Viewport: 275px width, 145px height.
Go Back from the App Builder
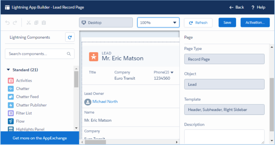(x=236, y=7)
